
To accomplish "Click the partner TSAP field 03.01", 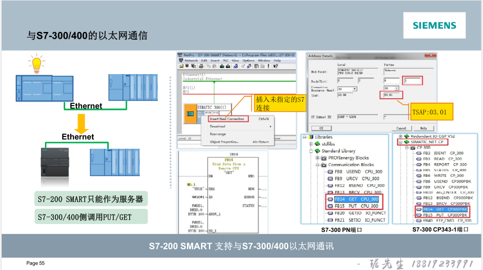I will [391, 95].
